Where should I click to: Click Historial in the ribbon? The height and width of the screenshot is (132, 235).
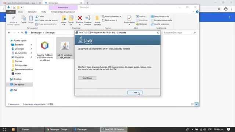(141, 24)
